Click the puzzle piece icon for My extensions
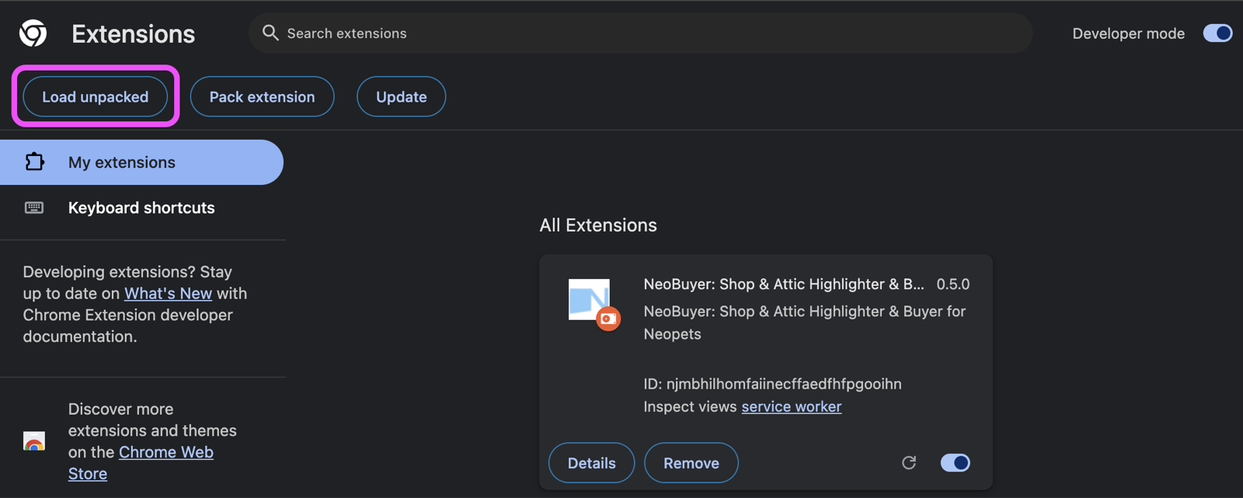 tap(34, 162)
